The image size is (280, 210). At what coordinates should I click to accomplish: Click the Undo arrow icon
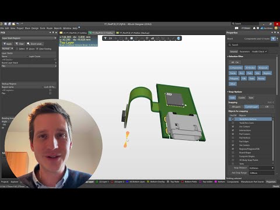point(18,24)
